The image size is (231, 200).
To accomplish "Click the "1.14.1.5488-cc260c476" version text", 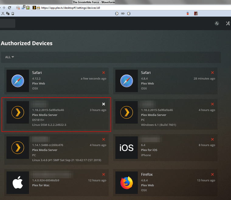I will coord(48,145).
